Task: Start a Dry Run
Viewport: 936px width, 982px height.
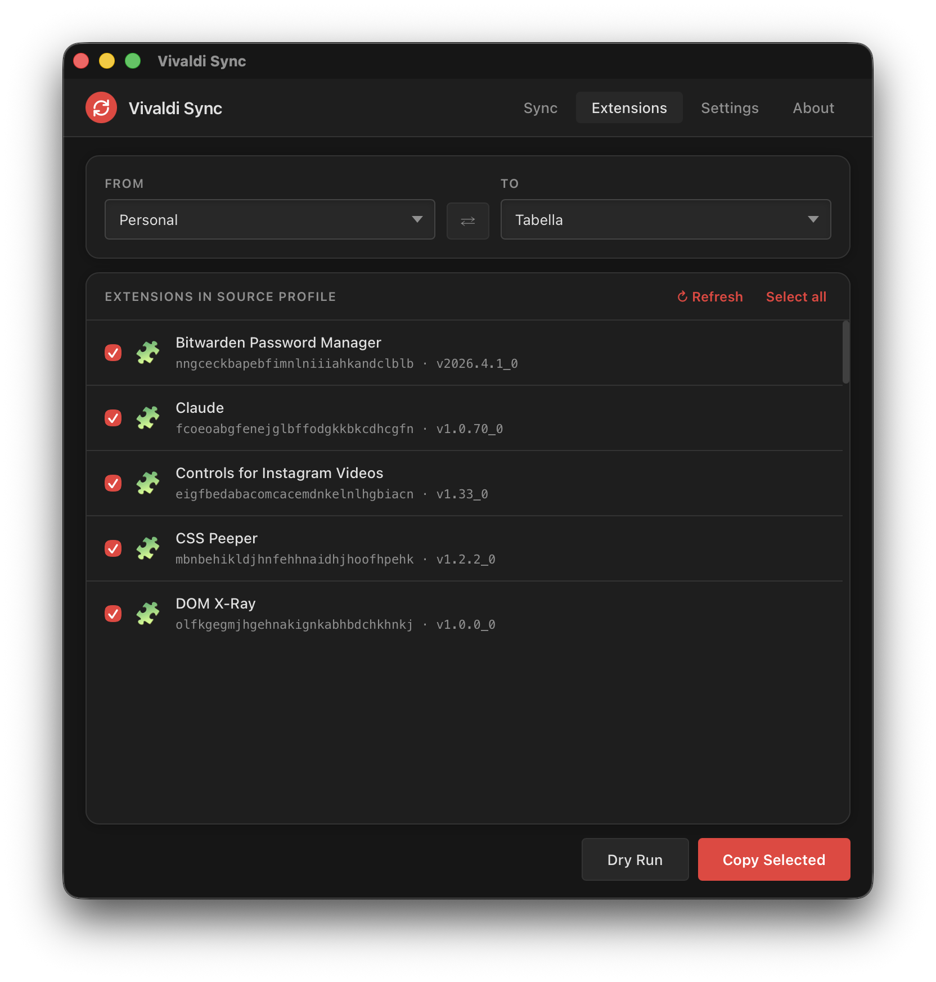Action: pos(635,859)
